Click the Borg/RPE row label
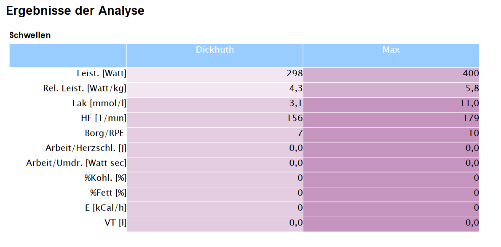 [x=104, y=134]
